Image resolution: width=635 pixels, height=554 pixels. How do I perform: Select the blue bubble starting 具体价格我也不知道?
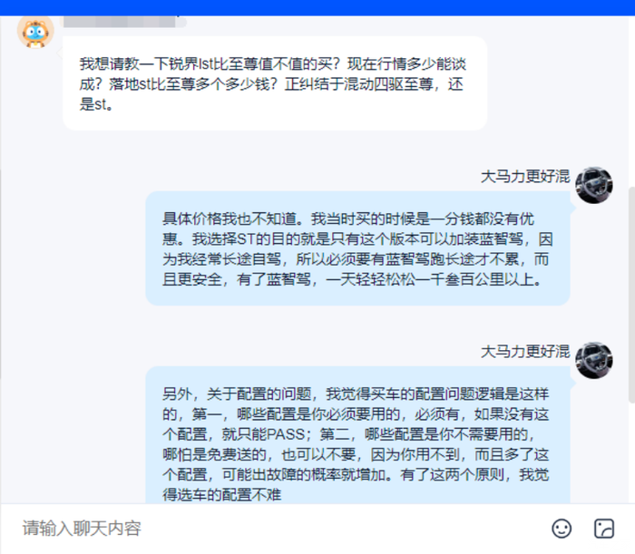(x=357, y=248)
